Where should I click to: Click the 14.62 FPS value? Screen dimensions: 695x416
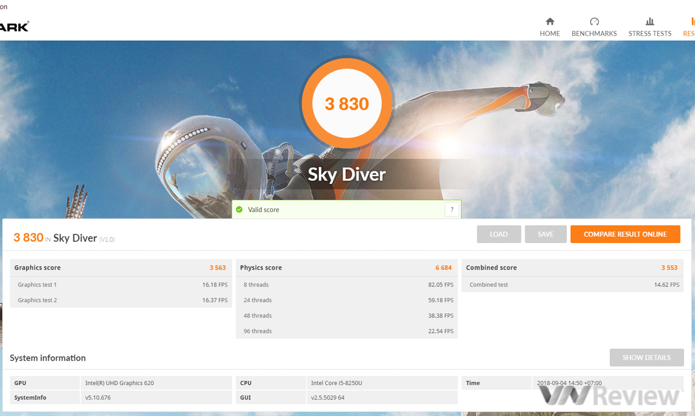(x=667, y=285)
